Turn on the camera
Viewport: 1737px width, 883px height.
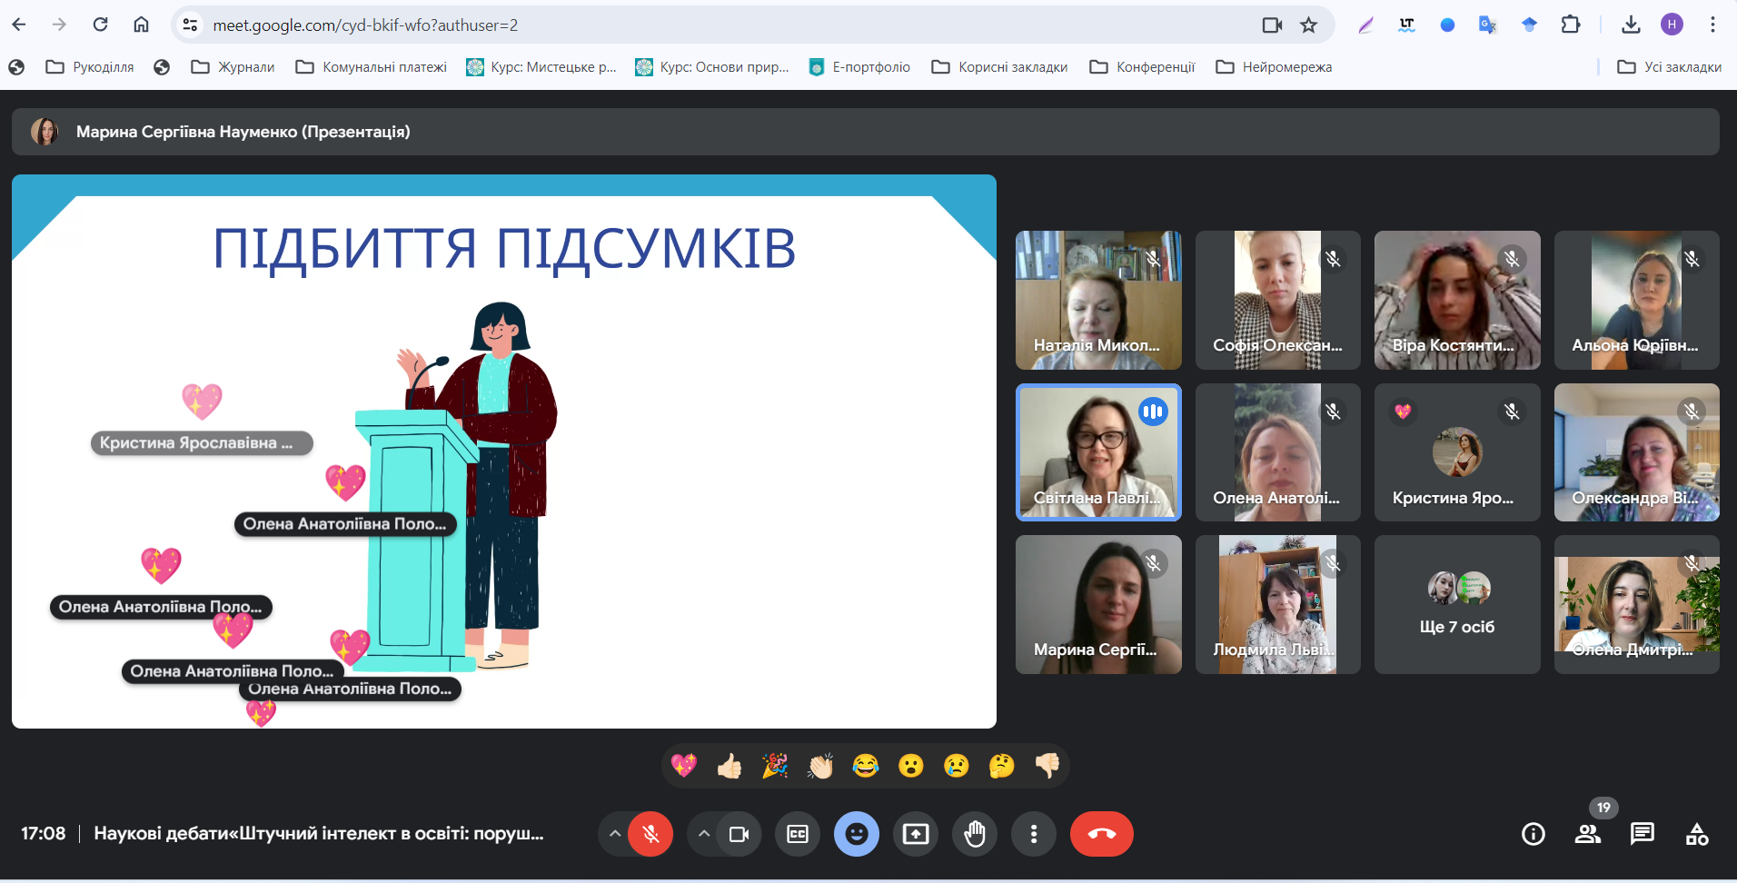click(x=739, y=834)
